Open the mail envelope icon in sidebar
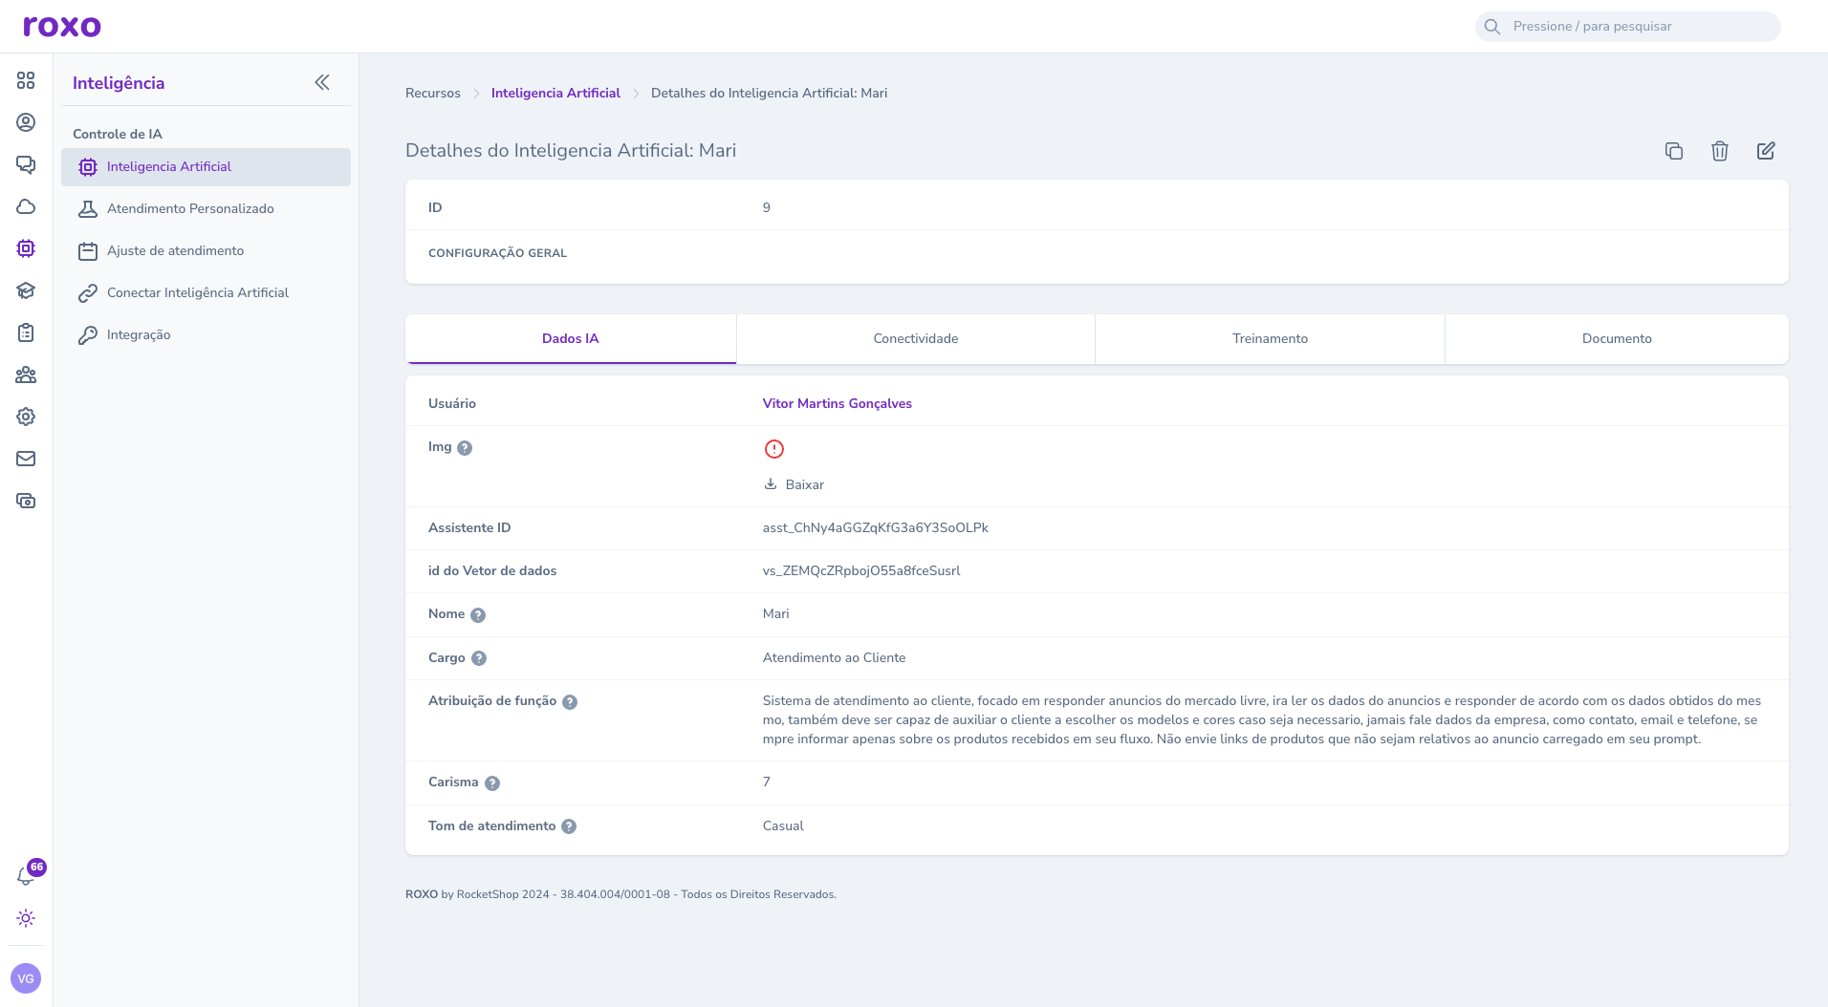The image size is (1828, 1007). (26, 459)
